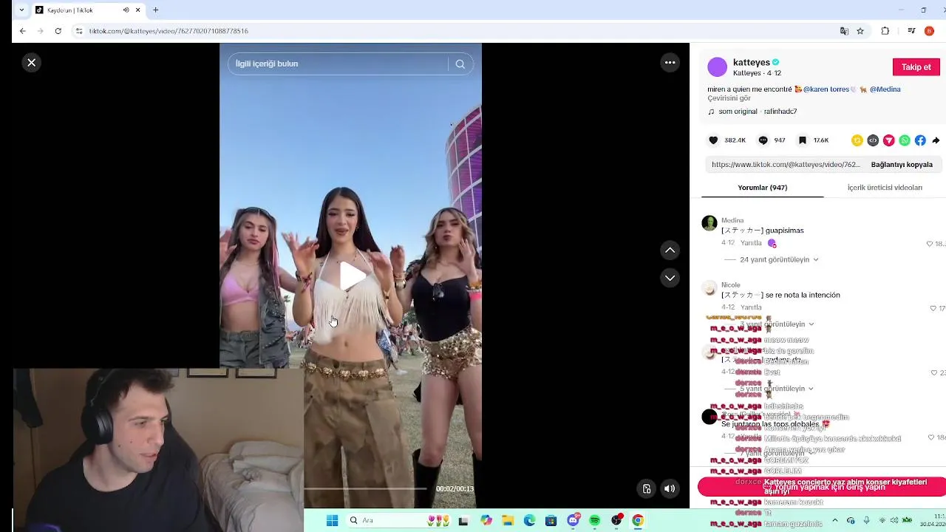
Task: Play the paused video using the center play button
Action: point(352,276)
